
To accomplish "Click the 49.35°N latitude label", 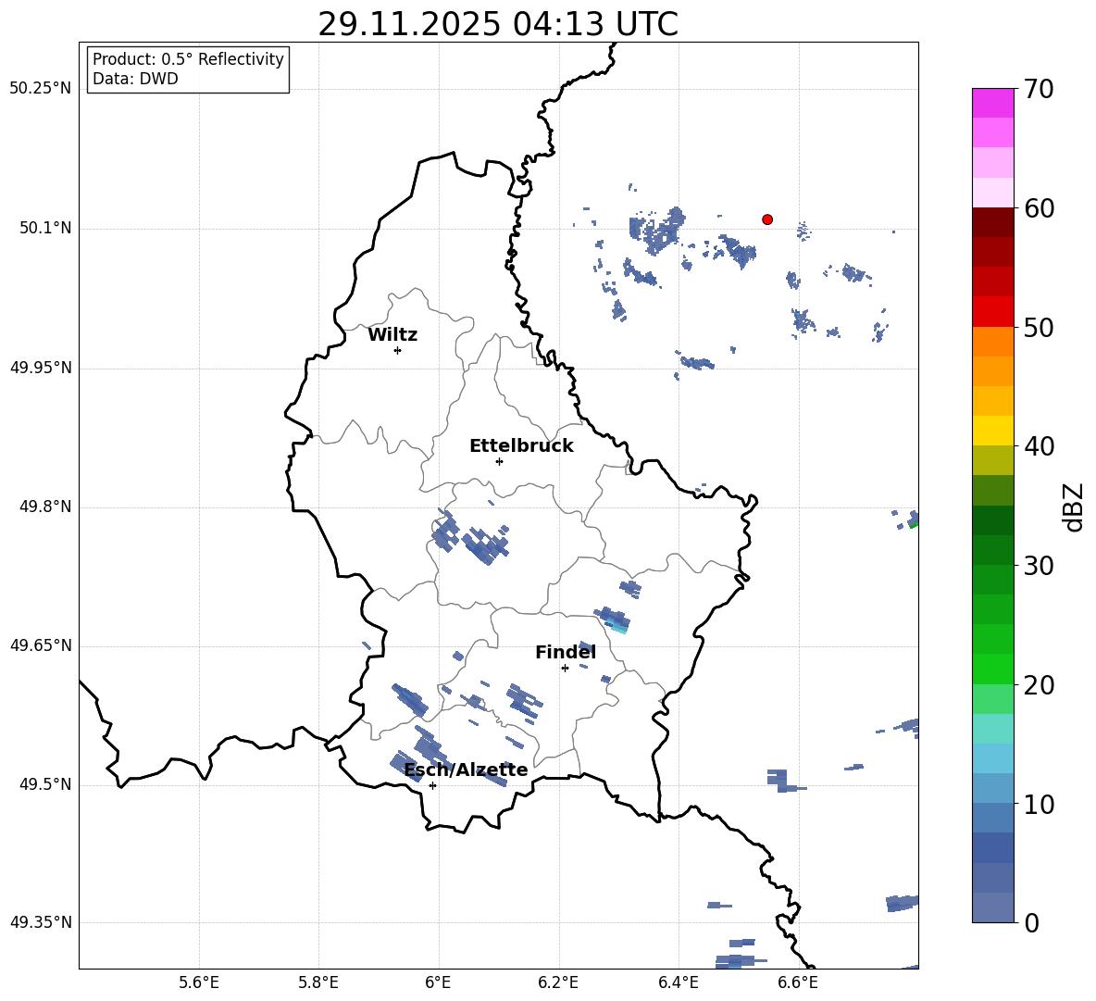I will [41, 922].
